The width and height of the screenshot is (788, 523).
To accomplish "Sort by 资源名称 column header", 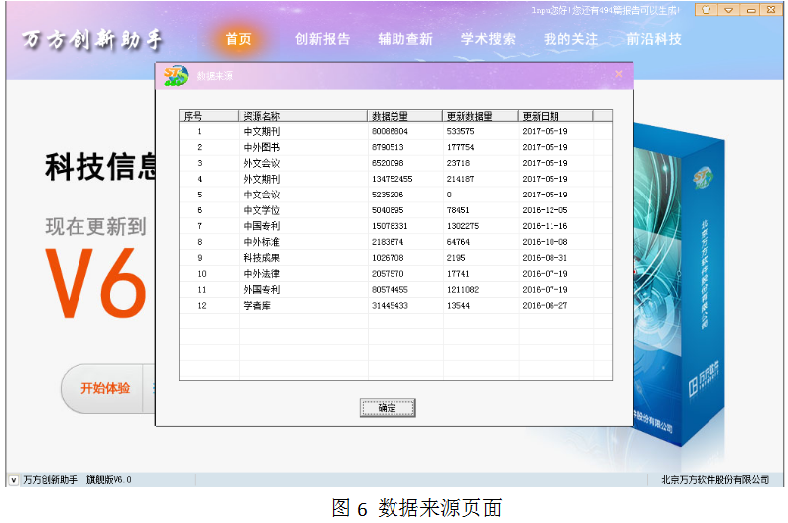I will (x=303, y=116).
